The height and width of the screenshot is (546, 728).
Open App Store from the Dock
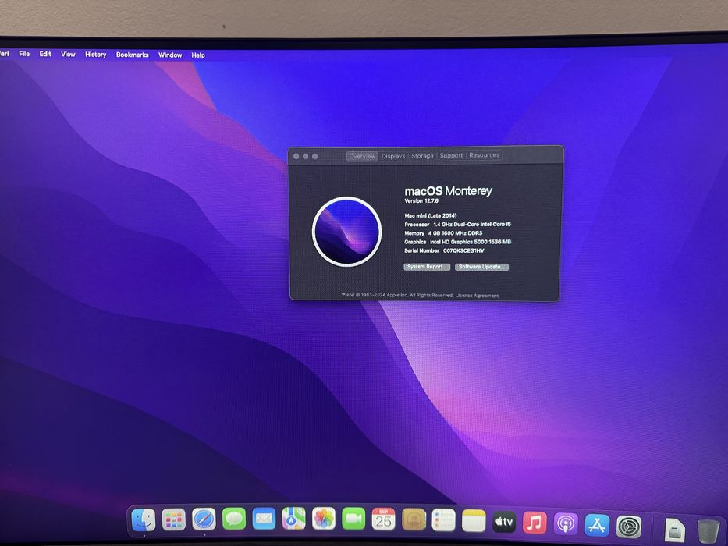(x=597, y=526)
